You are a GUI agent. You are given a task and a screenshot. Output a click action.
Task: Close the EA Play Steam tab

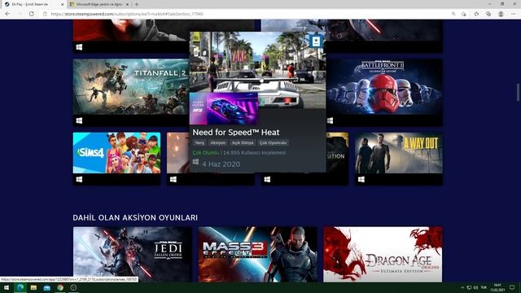click(62, 4)
